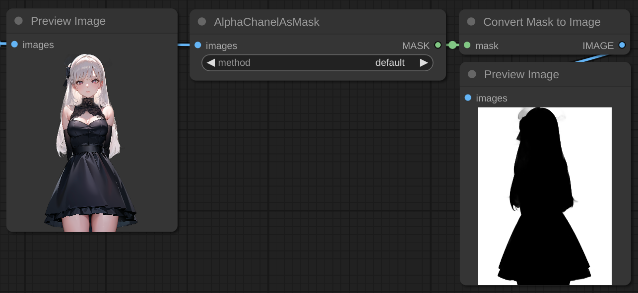638x293 pixels.
Task: Click images input port above the character preview
Action: [14, 45]
